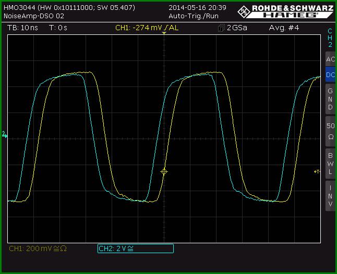Click the yellow trigger position marker above grid
Viewport: 337px width, 274px height.
[164, 33]
